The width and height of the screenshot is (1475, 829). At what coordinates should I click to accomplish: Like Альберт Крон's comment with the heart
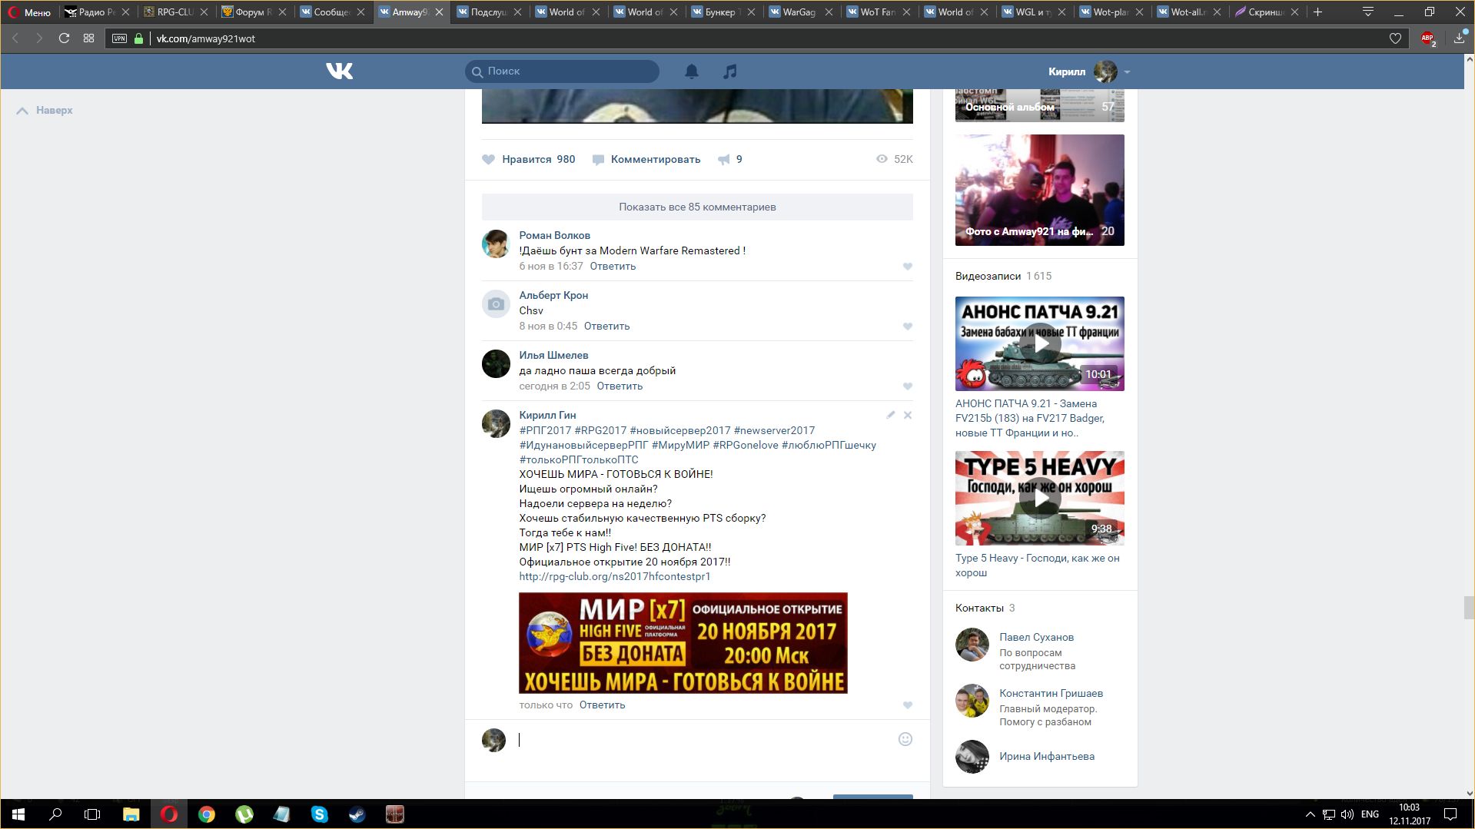click(x=908, y=327)
